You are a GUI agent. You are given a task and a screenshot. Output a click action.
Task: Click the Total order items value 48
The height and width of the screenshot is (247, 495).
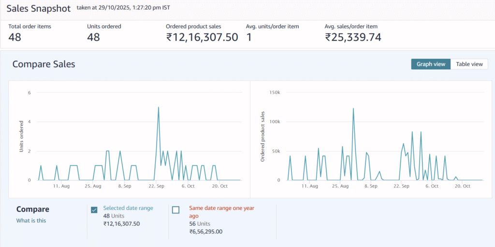[15, 37]
